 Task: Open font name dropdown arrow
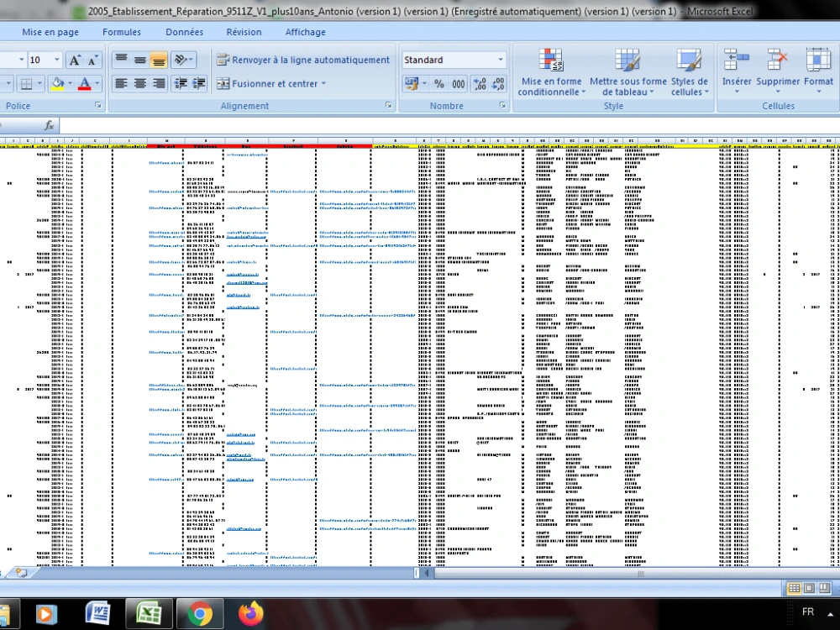tap(22, 60)
